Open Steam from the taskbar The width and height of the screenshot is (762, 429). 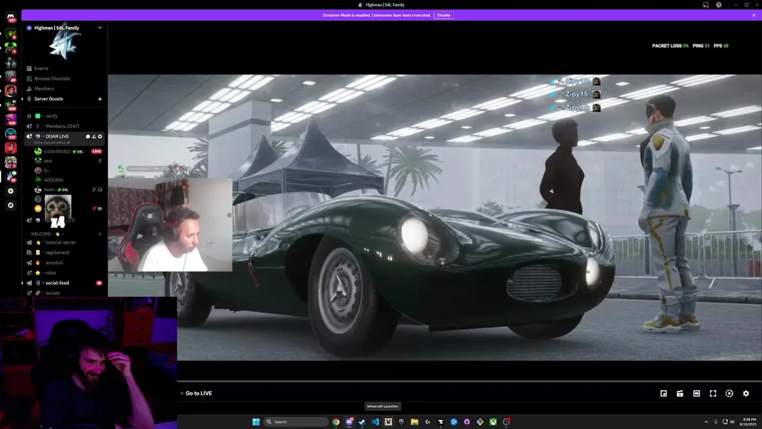(x=362, y=422)
